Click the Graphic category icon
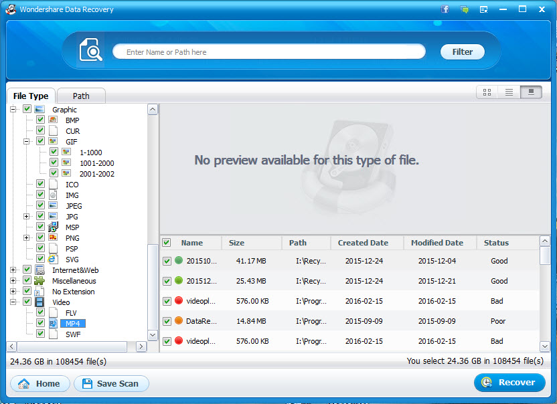557x404 pixels. (39, 109)
